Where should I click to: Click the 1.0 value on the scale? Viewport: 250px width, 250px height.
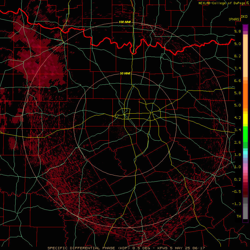coord(237,167)
